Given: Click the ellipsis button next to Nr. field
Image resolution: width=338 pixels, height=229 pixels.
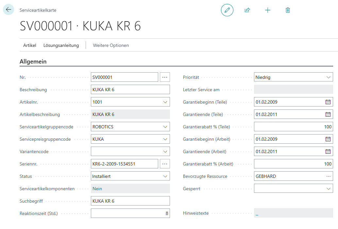Looking at the screenshot, I should pyautogui.click(x=165, y=77).
